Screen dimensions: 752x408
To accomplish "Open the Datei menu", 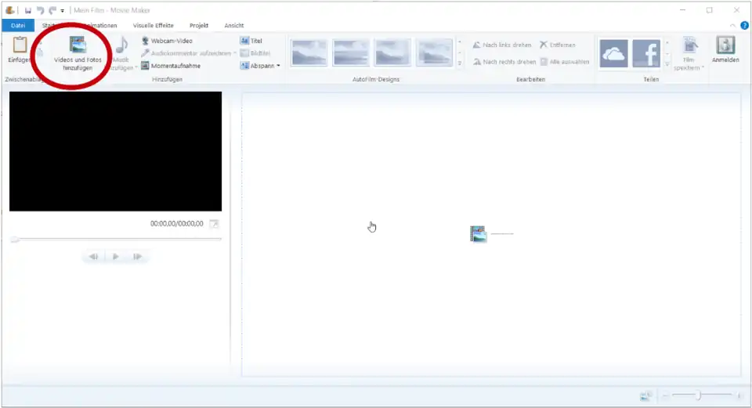I will tap(18, 26).
